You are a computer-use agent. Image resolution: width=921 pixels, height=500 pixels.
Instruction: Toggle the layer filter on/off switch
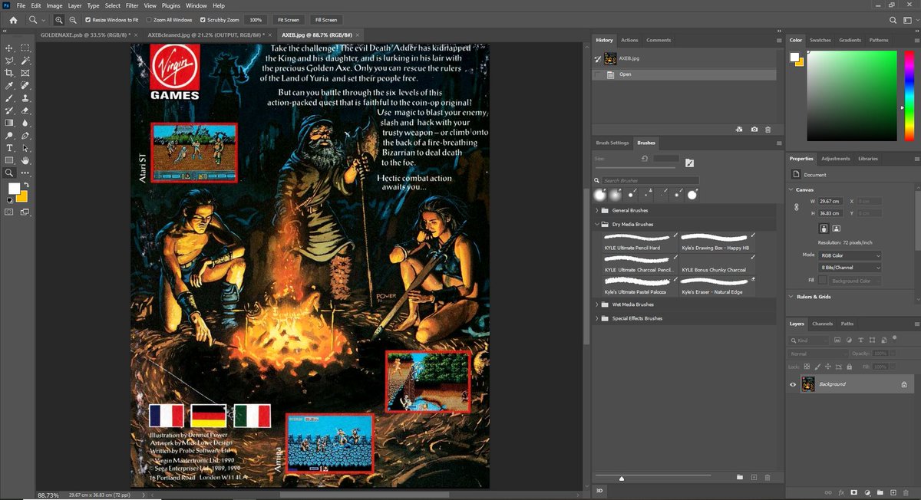[893, 340]
